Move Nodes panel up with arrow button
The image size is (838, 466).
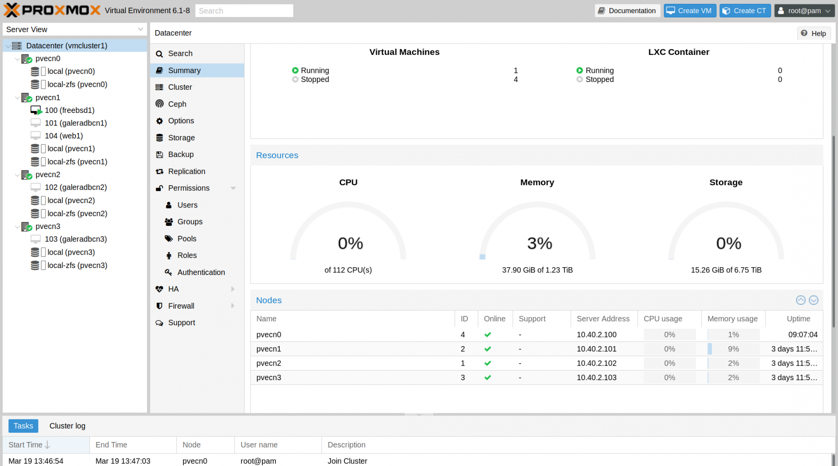(800, 300)
